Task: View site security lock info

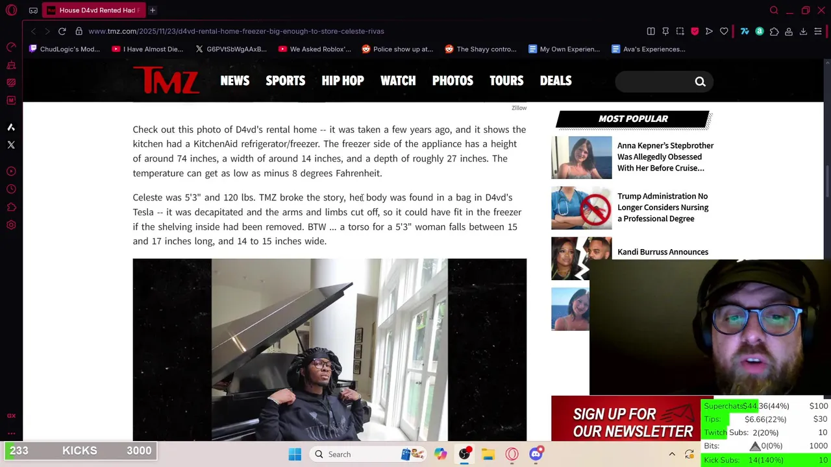Action: coord(79,31)
